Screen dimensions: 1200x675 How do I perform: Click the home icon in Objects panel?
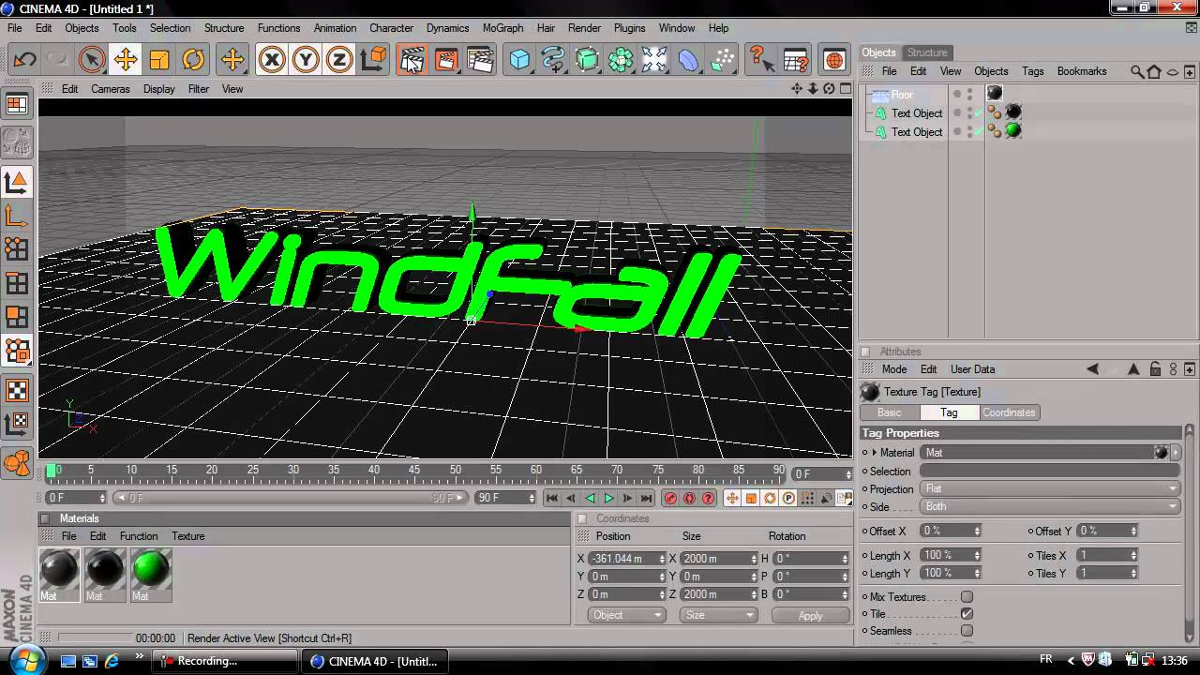1154,71
